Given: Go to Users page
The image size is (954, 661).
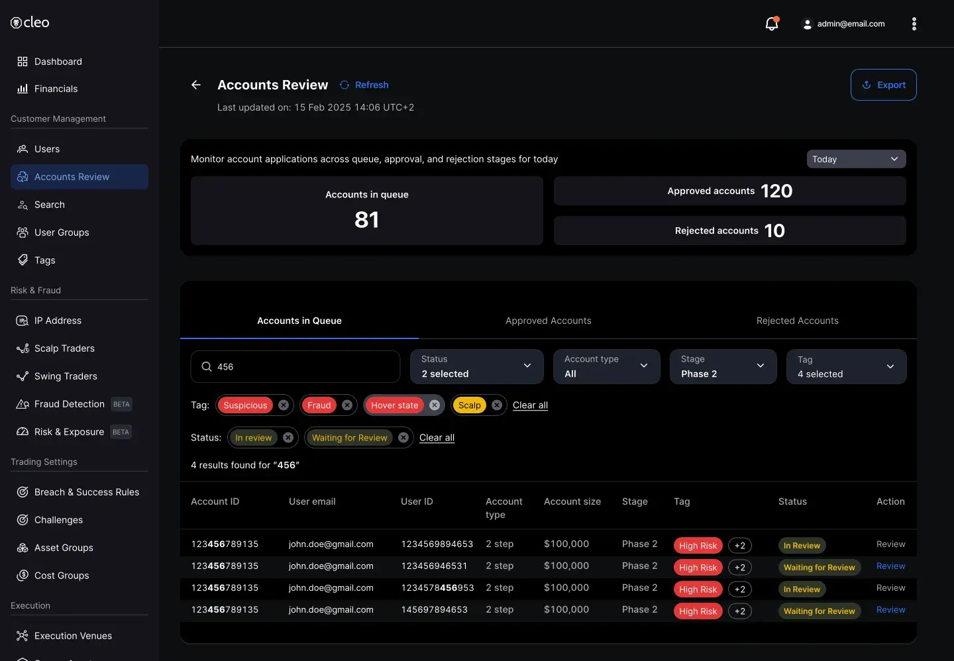Looking at the screenshot, I should click(x=79, y=149).
